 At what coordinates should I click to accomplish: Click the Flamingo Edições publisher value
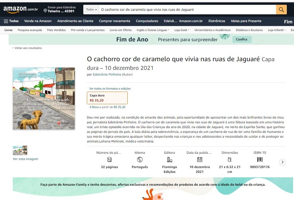[170, 169]
